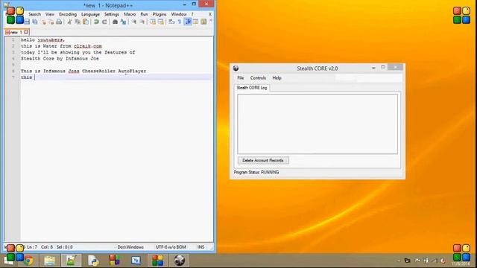Open the Macro menu
The width and height of the screenshot is (477, 268).
pos(130,14)
